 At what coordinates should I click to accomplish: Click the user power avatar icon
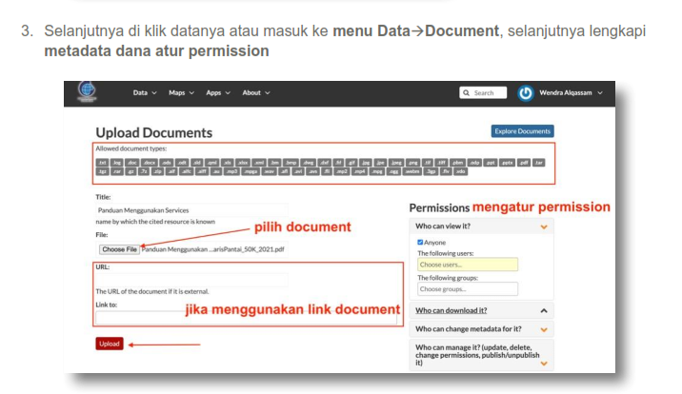526,93
